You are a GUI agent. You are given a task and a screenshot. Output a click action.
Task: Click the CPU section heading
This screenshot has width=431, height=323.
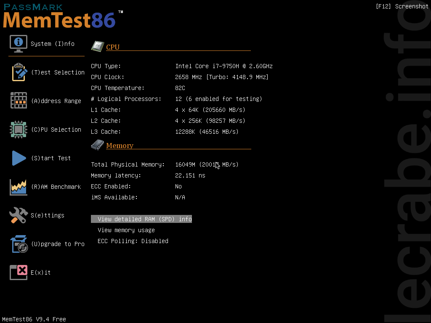pos(113,47)
